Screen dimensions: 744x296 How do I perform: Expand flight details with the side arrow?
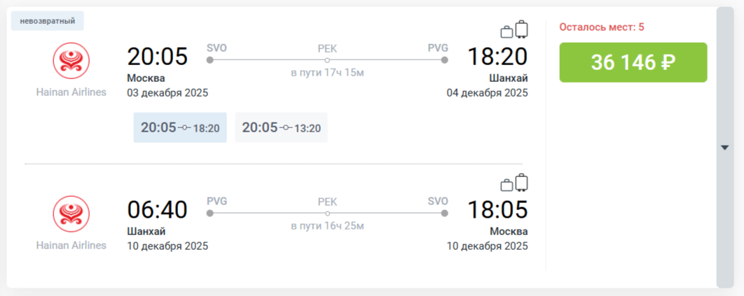pos(725,148)
